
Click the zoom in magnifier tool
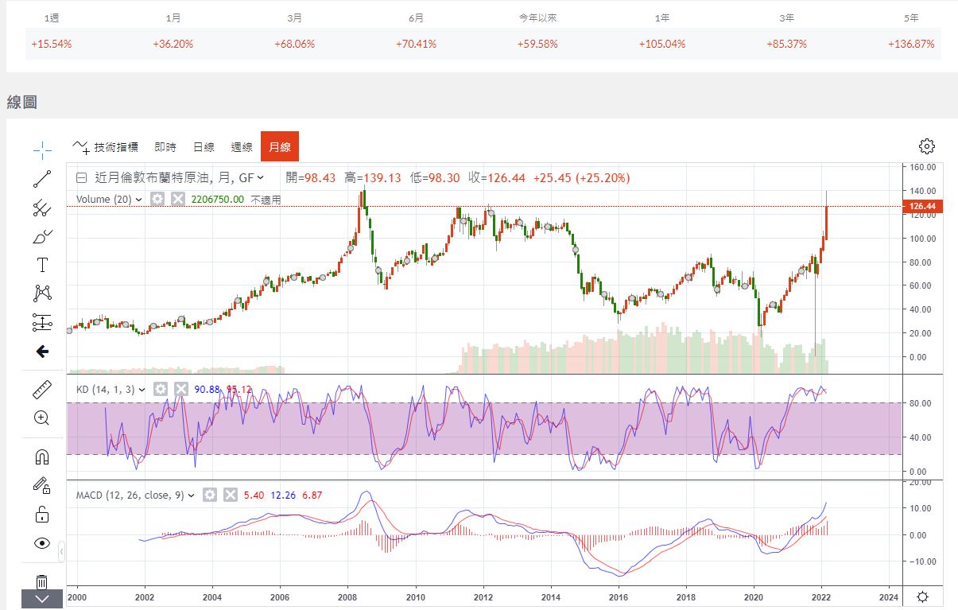pos(42,418)
